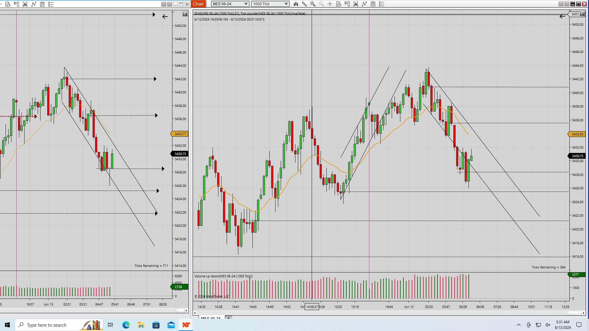Open NinjaTrader from the Windows taskbar
Screen dimensions: 589x331
pyautogui.click(x=186, y=325)
